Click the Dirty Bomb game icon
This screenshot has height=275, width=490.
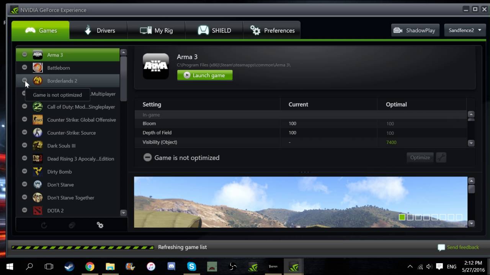pyautogui.click(x=38, y=171)
